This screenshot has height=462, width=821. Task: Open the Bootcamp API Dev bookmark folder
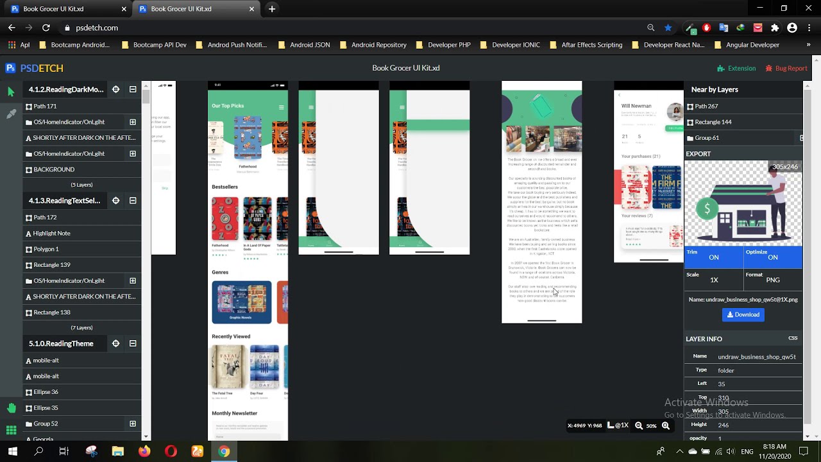click(x=154, y=45)
